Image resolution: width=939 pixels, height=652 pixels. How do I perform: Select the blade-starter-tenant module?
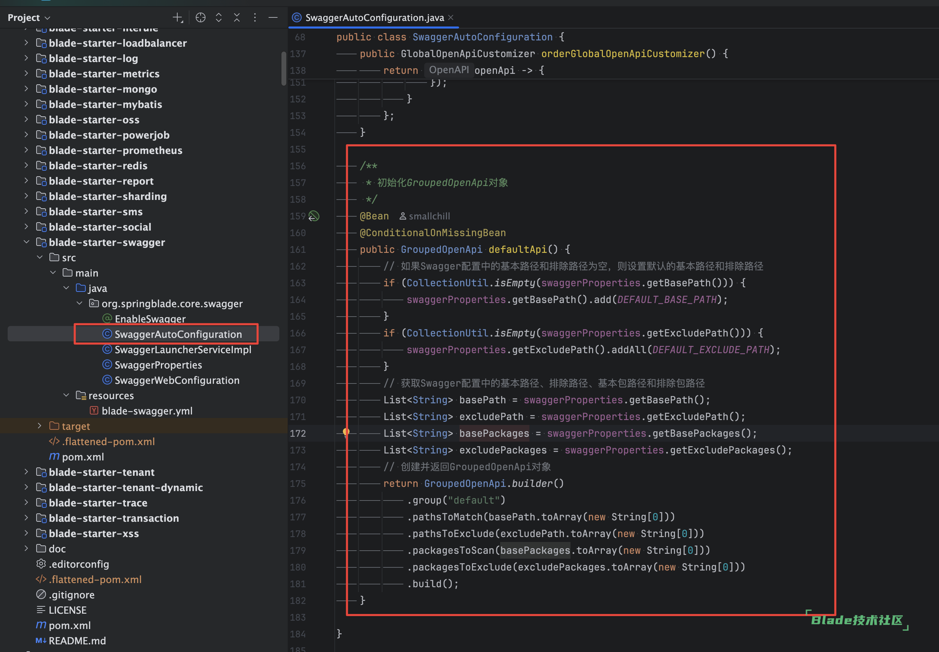tap(102, 472)
